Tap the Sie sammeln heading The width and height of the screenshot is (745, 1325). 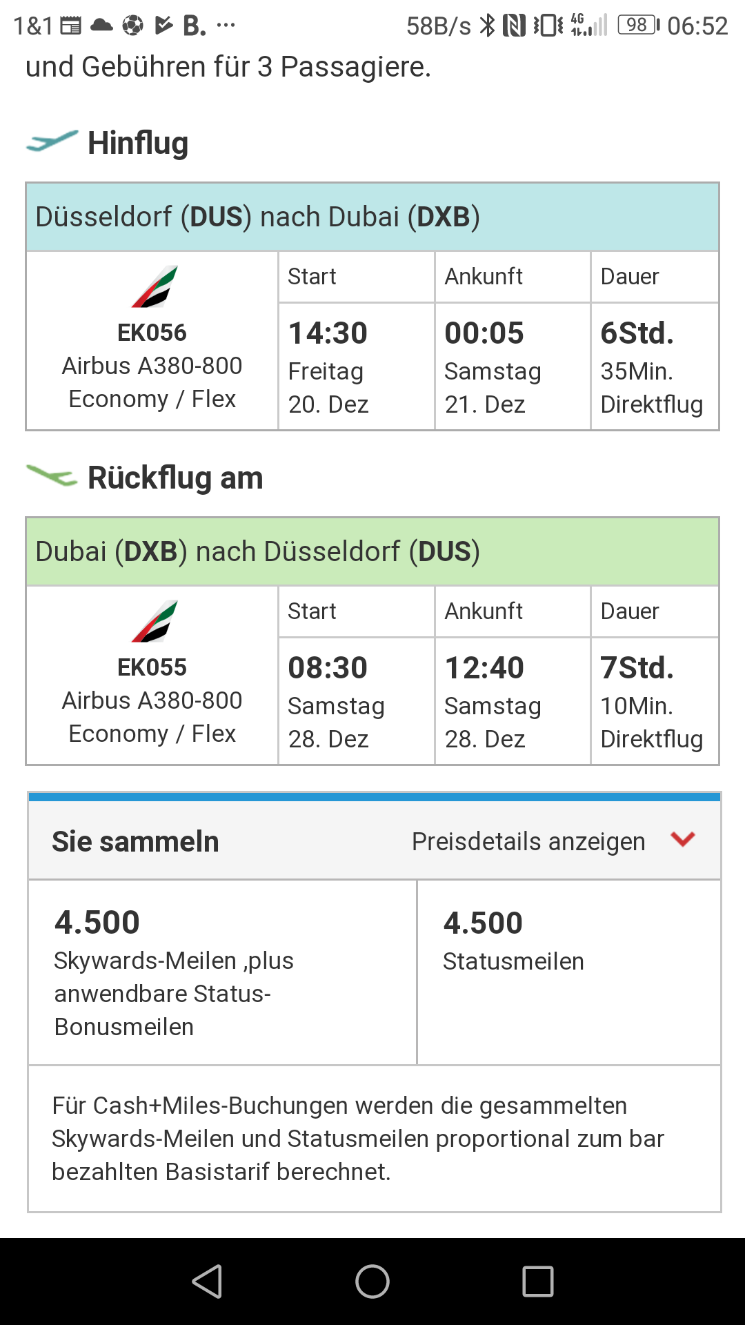135,841
